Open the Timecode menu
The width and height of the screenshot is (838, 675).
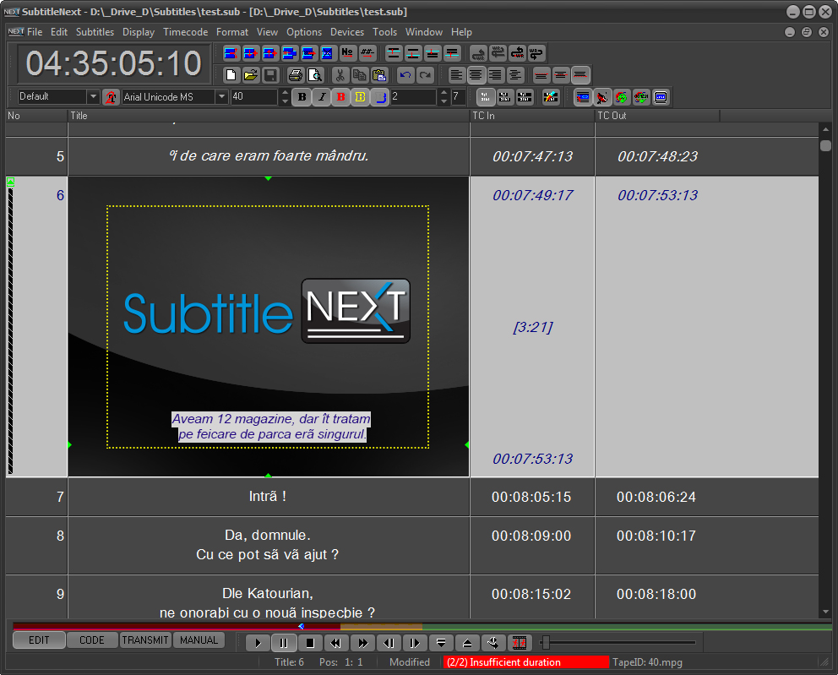click(x=186, y=32)
